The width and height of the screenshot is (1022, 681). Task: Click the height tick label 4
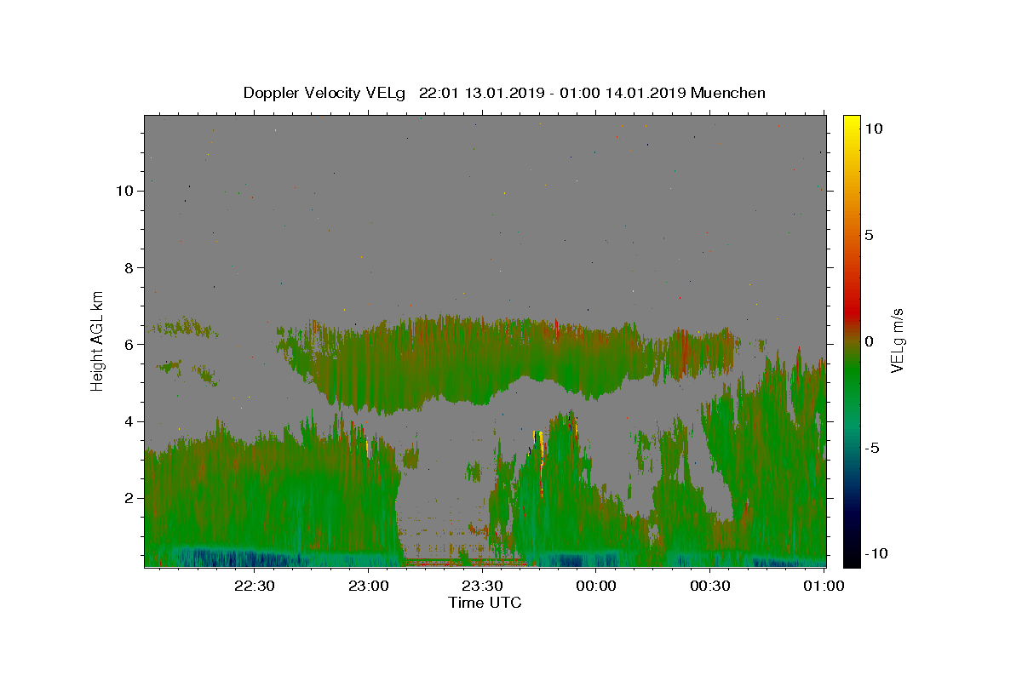tap(129, 421)
